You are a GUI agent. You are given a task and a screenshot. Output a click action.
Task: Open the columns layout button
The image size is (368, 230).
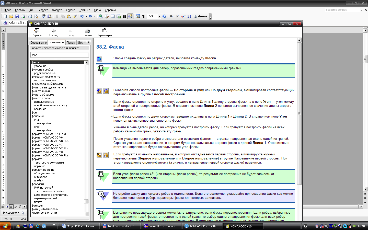[124, 16]
